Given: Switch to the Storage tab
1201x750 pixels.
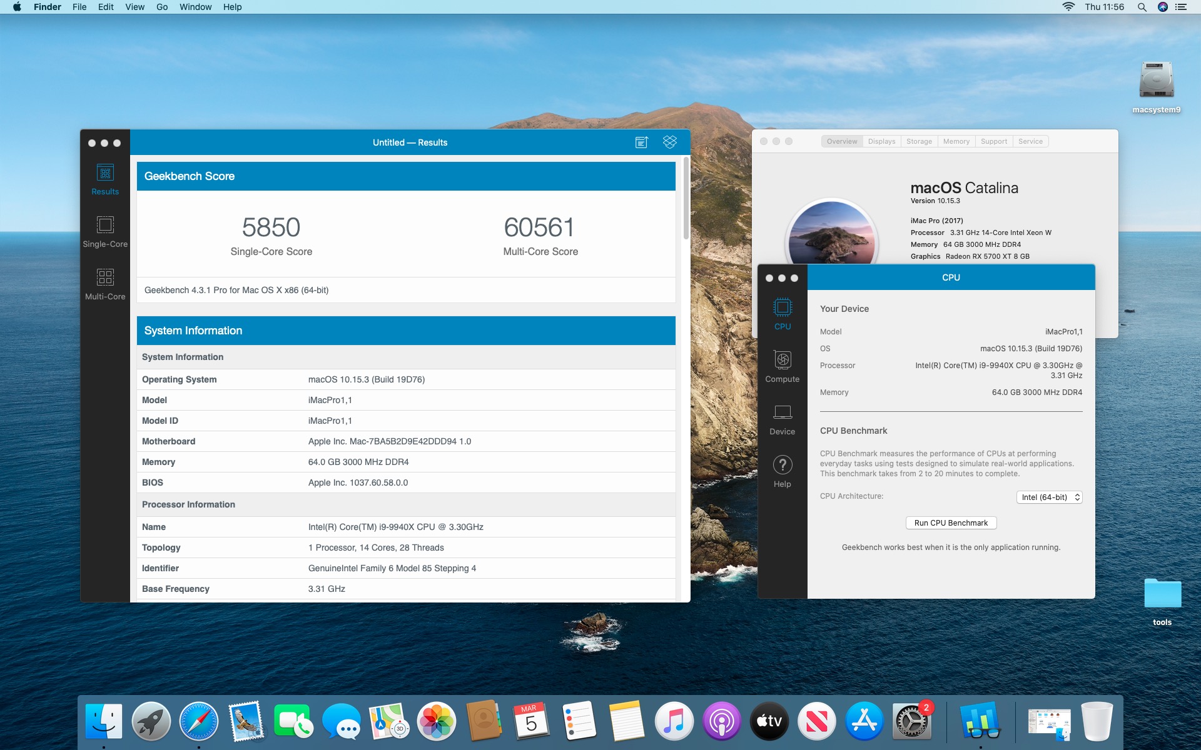Looking at the screenshot, I should [919, 141].
